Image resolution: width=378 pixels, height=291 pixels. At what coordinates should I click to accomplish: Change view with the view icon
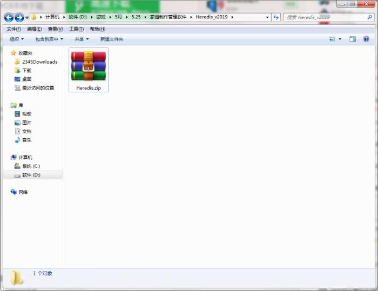pyautogui.click(x=332, y=39)
